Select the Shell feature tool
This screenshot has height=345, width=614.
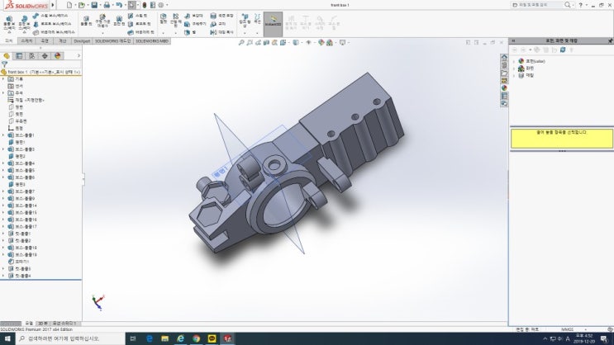tap(190, 32)
